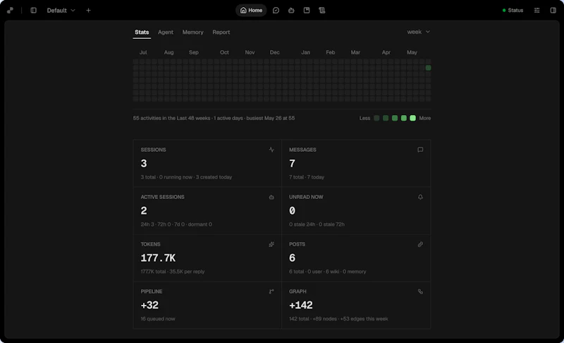Open the chat bubble icon in top navigation
Image resolution: width=564 pixels, height=343 pixels.
(x=276, y=11)
